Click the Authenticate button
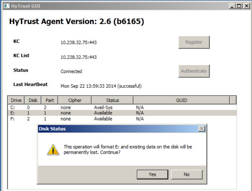252x191 pixels. pyautogui.click(x=194, y=71)
